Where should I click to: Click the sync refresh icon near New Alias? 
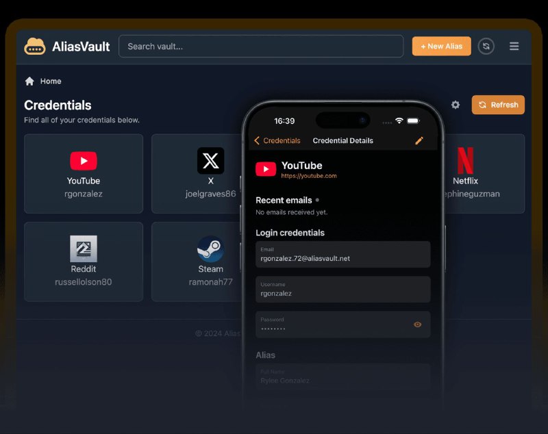click(486, 46)
